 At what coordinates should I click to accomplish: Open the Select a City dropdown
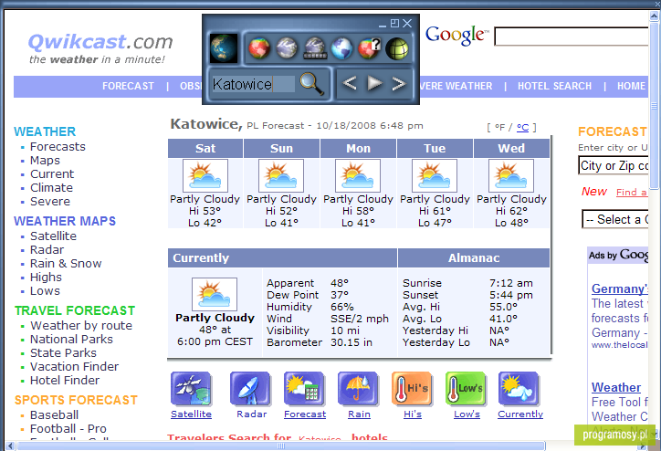pos(615,219)
